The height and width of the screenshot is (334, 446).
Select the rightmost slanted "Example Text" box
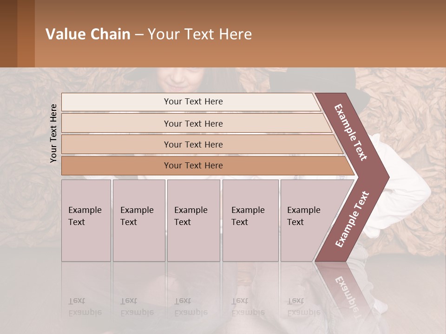(304, 220)
